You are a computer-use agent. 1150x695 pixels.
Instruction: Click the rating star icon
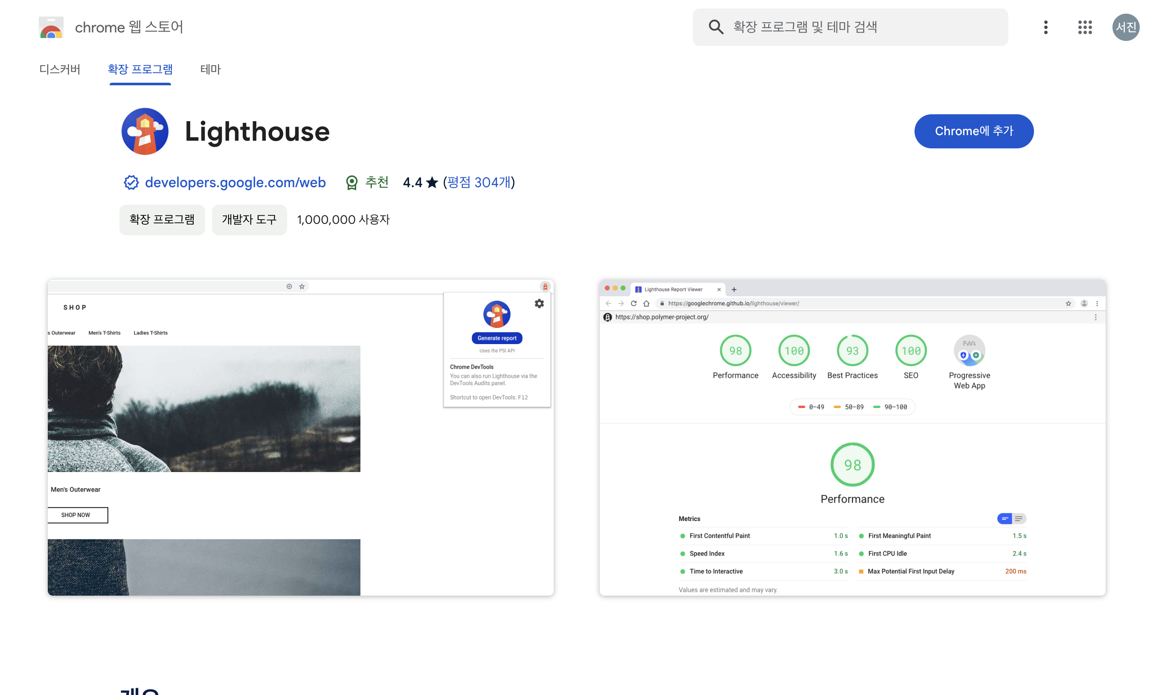pos(432,182)
